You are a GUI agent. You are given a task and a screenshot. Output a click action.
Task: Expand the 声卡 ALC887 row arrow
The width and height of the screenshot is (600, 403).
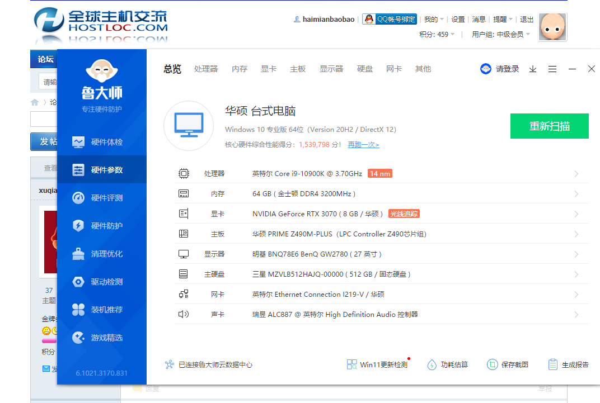576,315
